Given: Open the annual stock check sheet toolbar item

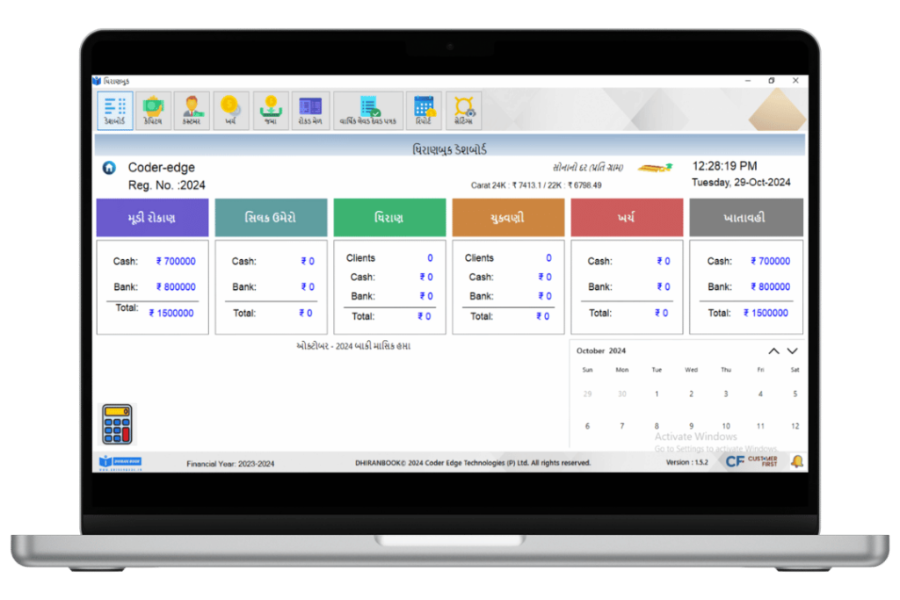Looking at the screenshot, I should pyautogui.click(x=368, y=110).
